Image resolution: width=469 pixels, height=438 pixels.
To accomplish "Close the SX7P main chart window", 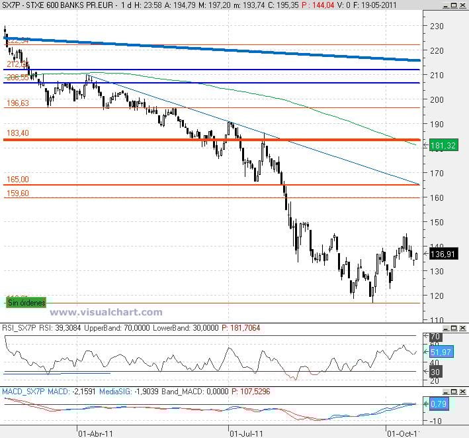I will (462, 5).
